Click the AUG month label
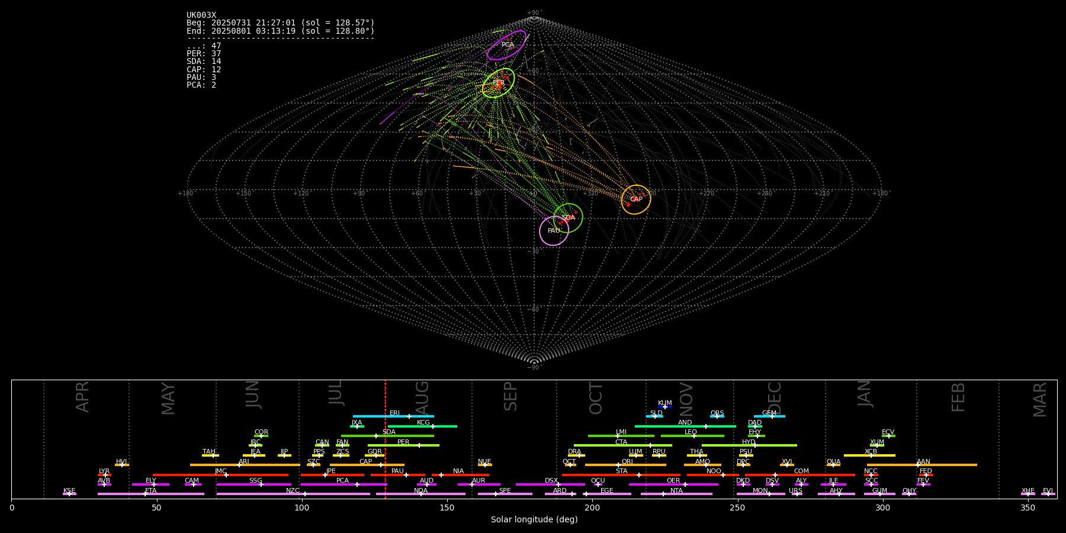 422,398
